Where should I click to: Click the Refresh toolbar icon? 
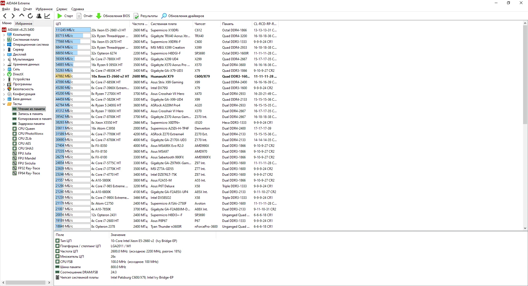tap(30, 16)
